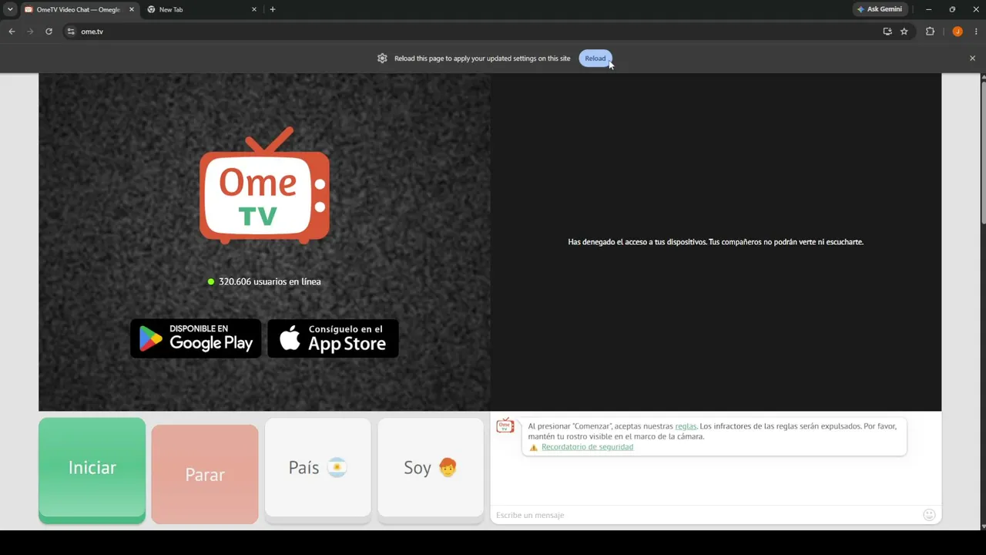Click the browser forward arrow

30,32
